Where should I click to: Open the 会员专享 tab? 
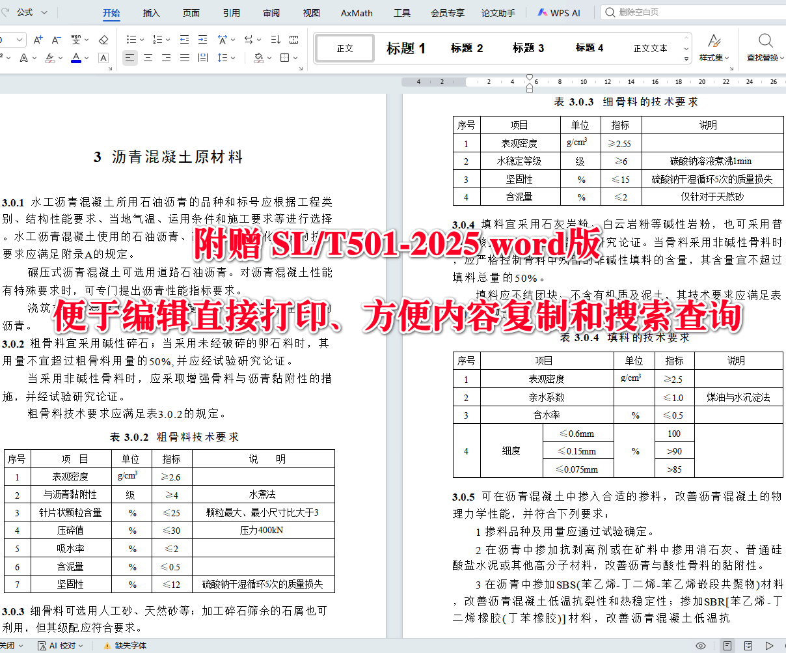[x=448, y=13]
